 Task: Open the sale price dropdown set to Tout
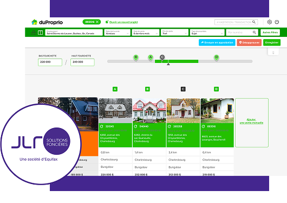174,33
